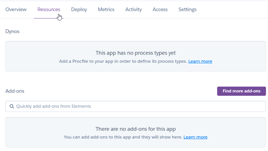Open the Activity tab
The width and height of the screenshot is (268, 151).
[134, 10]
